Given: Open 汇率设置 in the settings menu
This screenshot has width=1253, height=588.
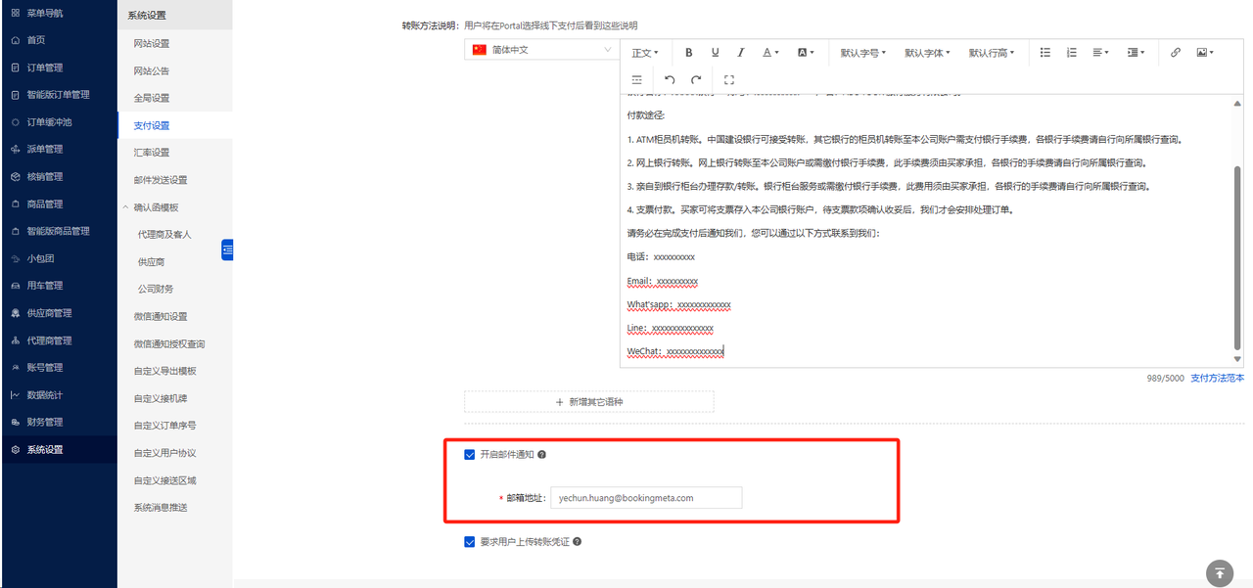Looking at the screenshot, I should tap(152, 153).
